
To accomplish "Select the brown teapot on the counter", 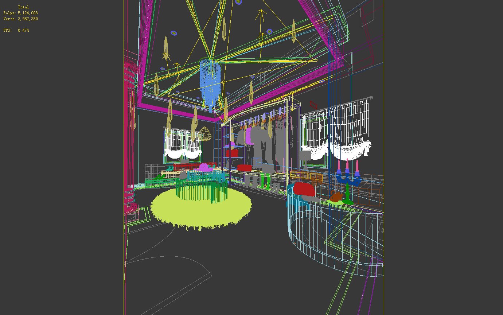I will (x=336, y=197).
